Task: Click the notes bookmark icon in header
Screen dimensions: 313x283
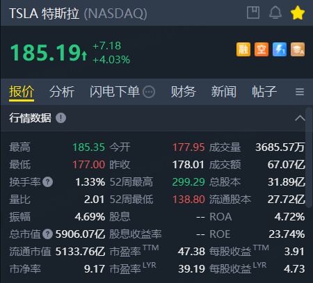Action: [253, 13]
